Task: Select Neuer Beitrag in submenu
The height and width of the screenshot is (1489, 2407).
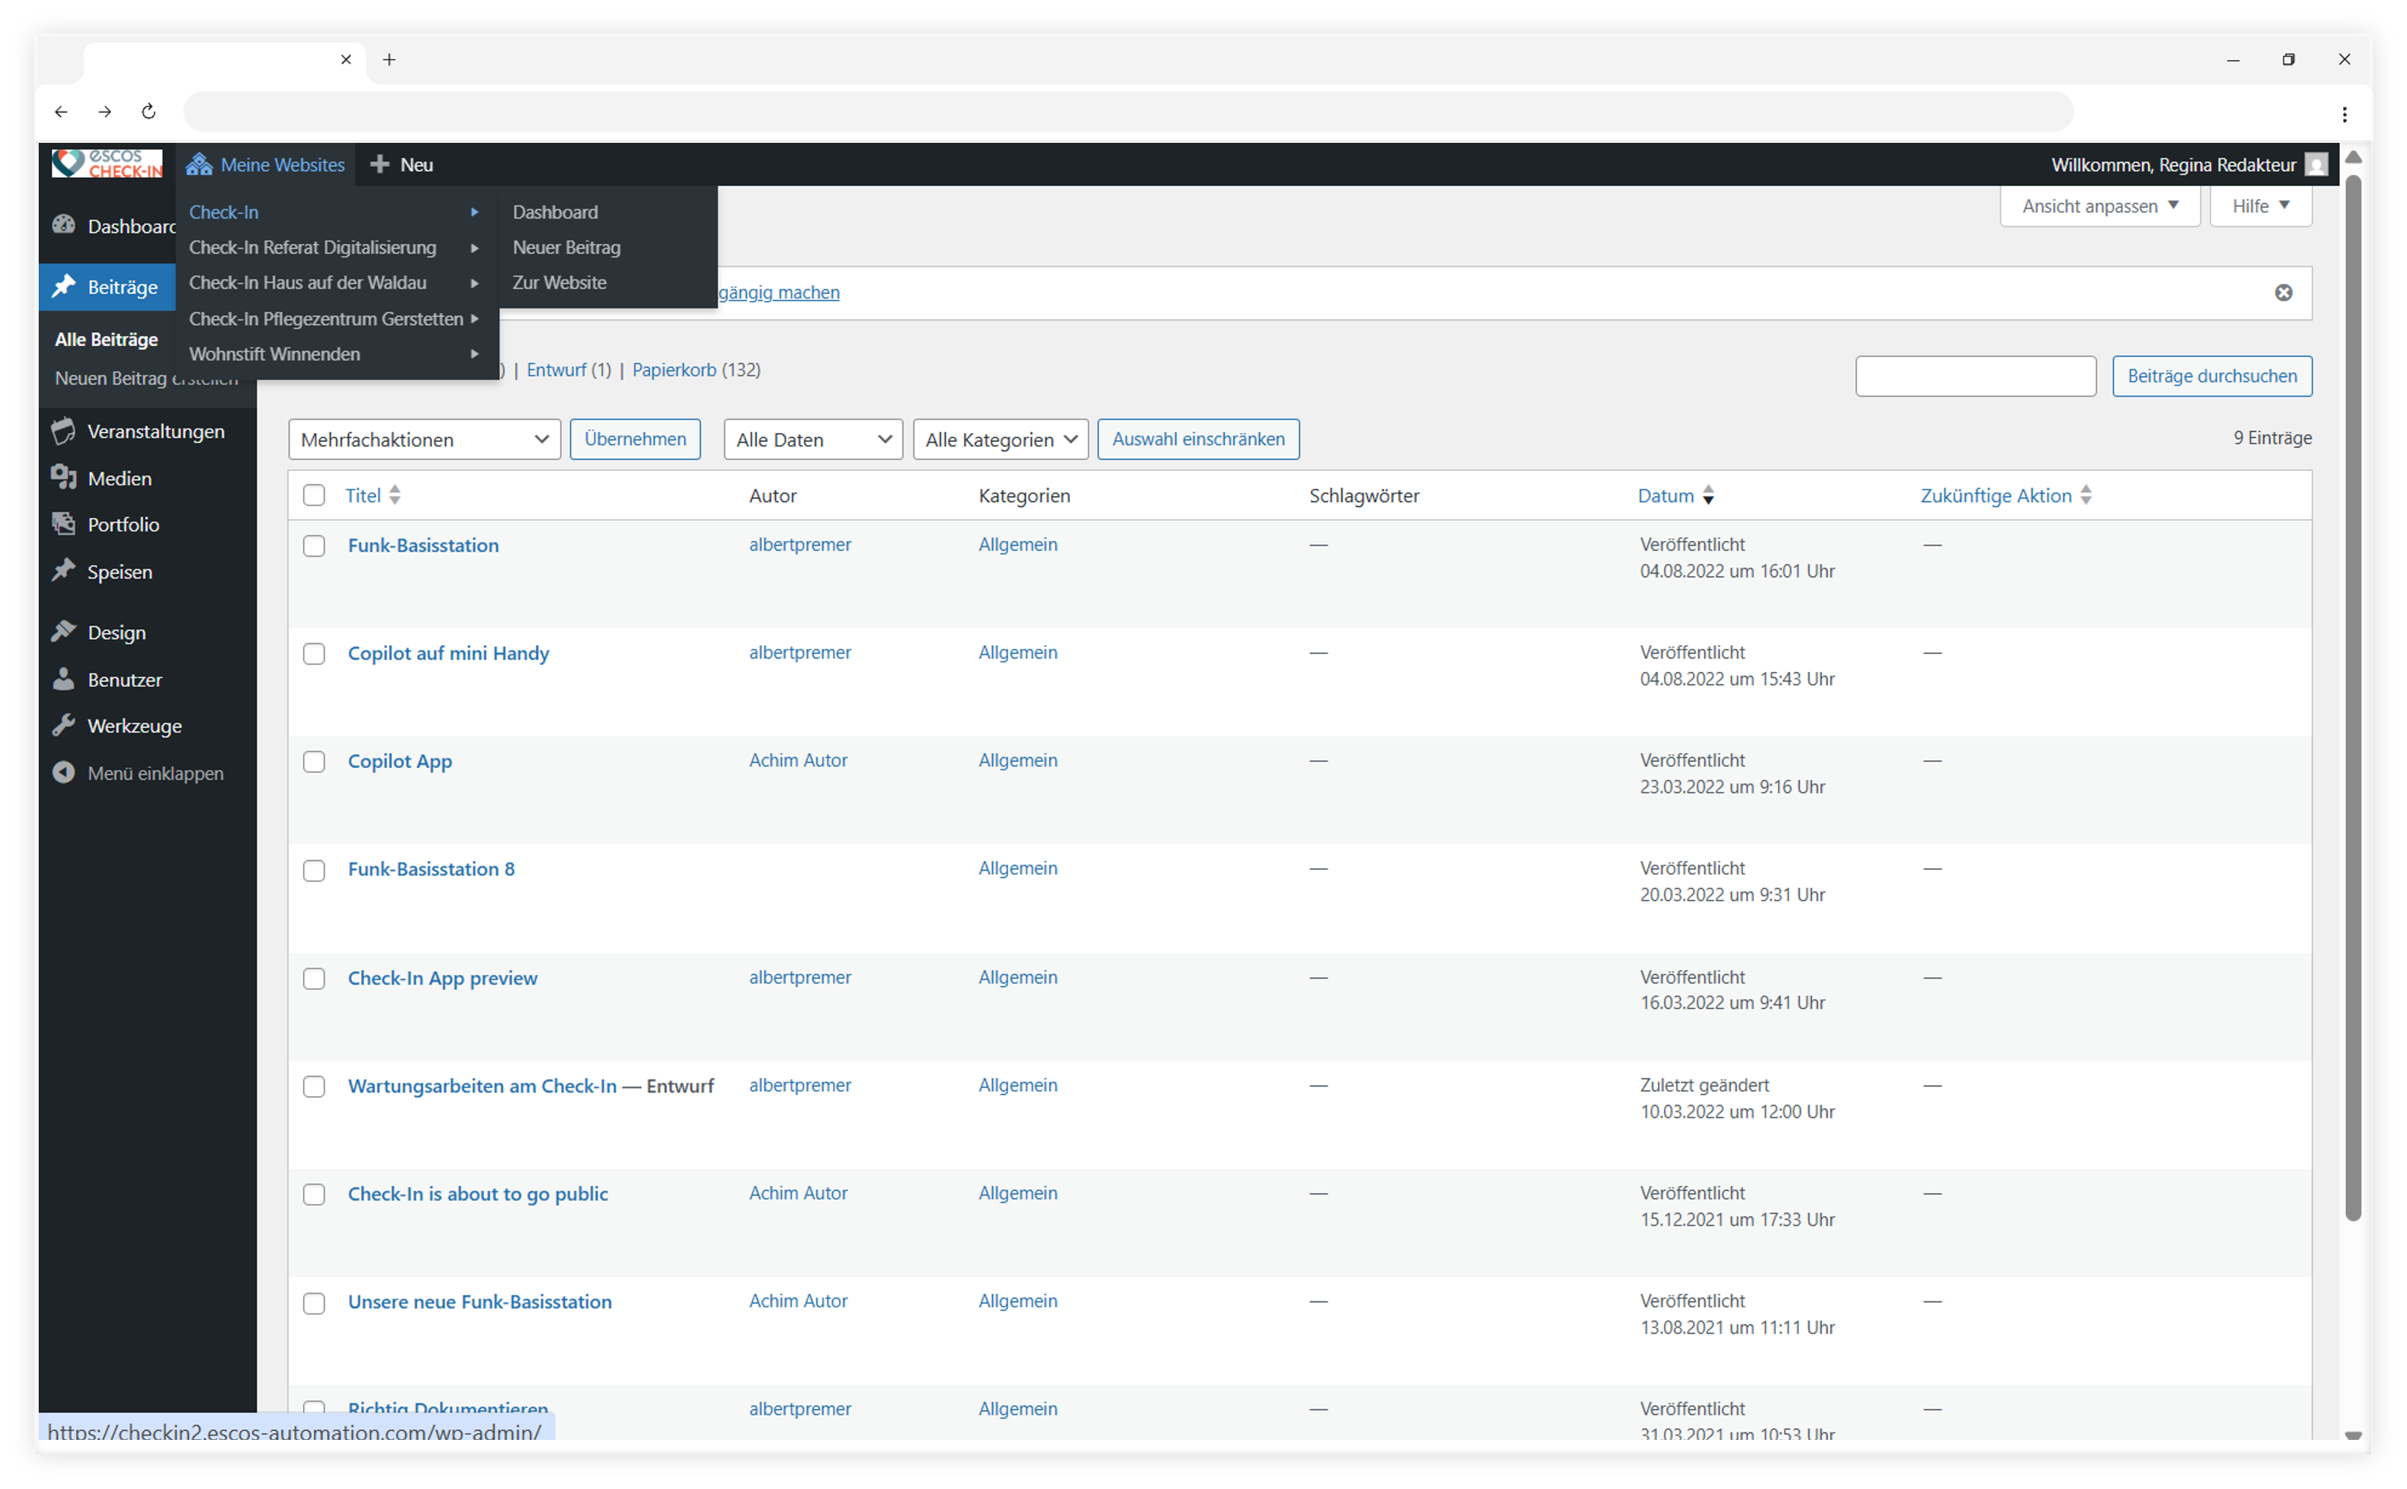Action: (567, 247)
